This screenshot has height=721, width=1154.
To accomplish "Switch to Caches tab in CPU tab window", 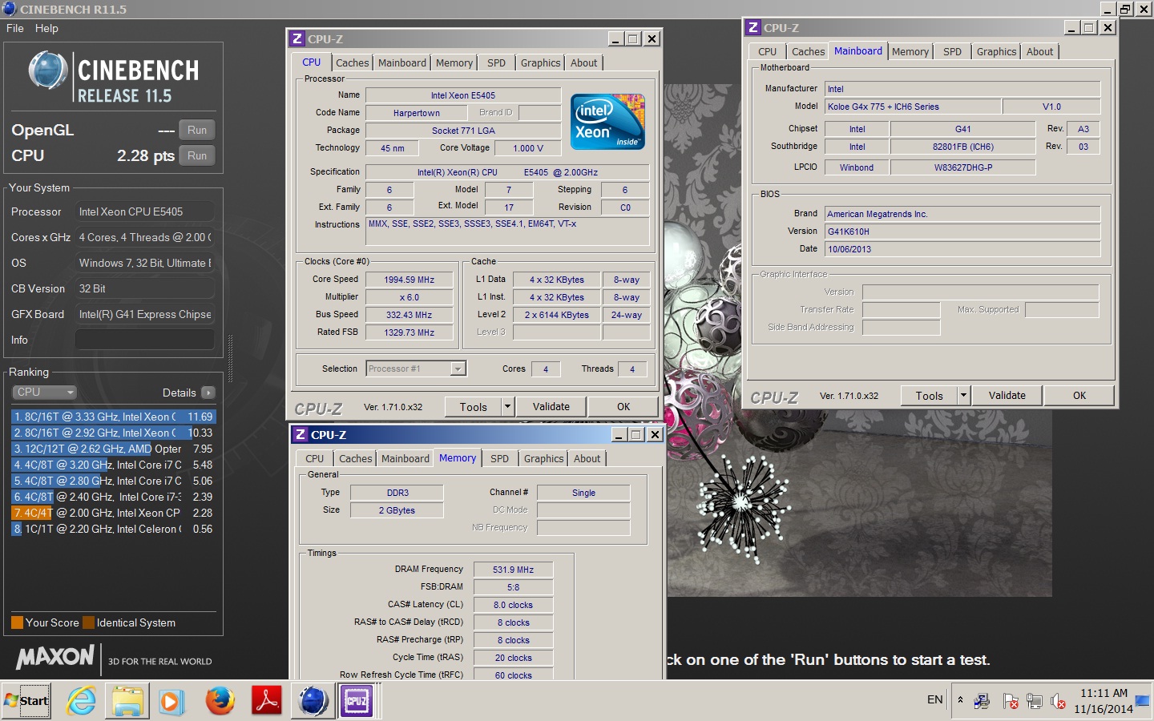I will coord(353,63).
